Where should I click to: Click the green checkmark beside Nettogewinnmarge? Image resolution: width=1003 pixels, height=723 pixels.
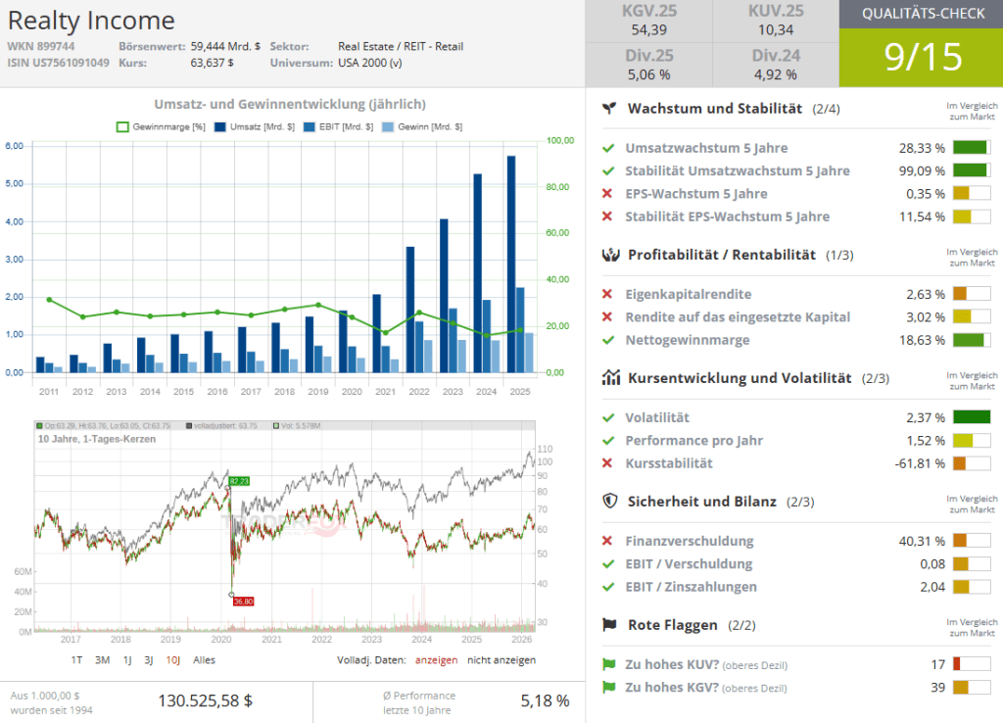pyautogui.click(x=608, y=340)
